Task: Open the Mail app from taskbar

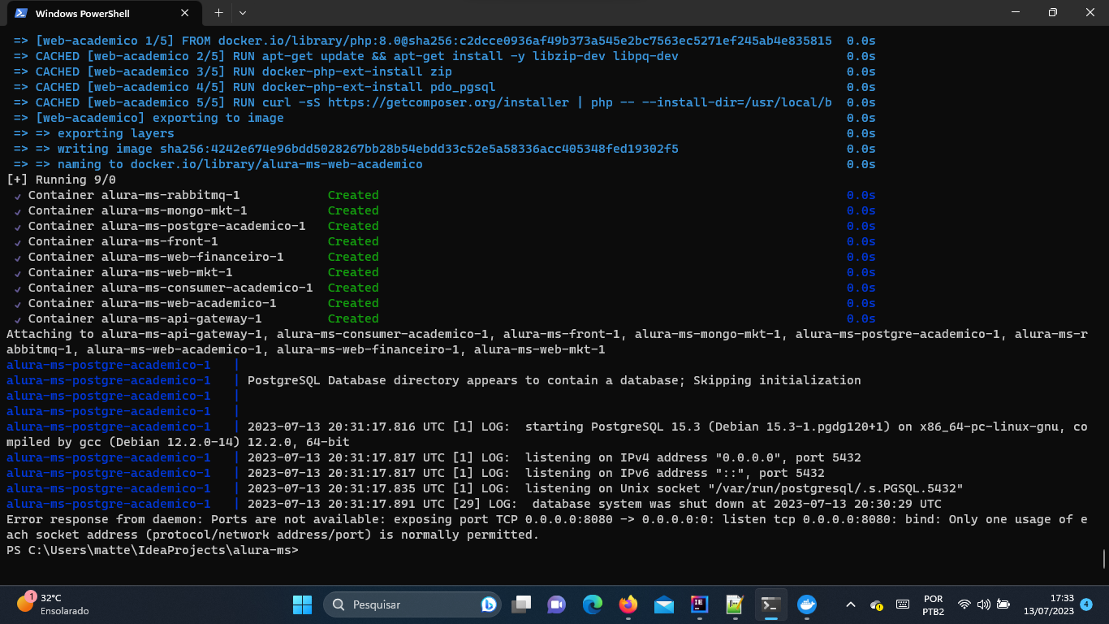Action: coord(664,604)
